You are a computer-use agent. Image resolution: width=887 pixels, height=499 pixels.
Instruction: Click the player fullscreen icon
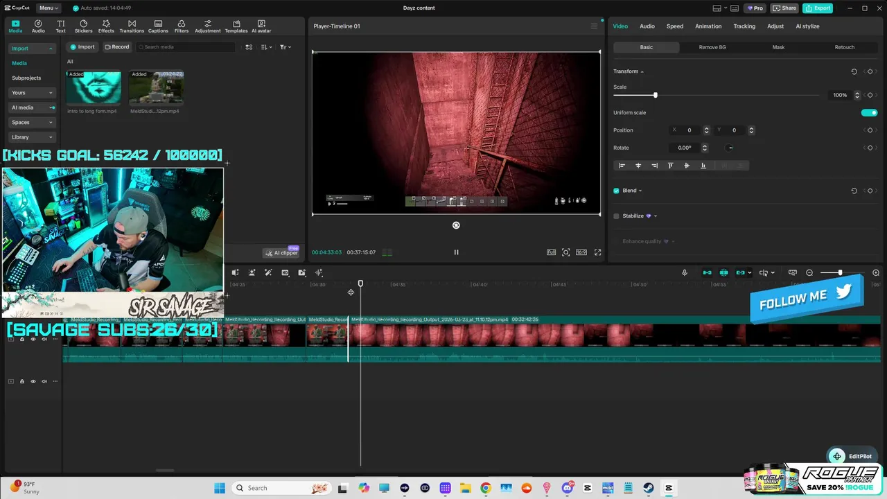[x=598, y=252]
